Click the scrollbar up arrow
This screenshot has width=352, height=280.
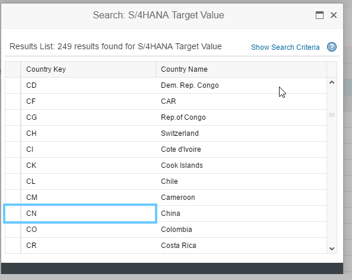332,82
